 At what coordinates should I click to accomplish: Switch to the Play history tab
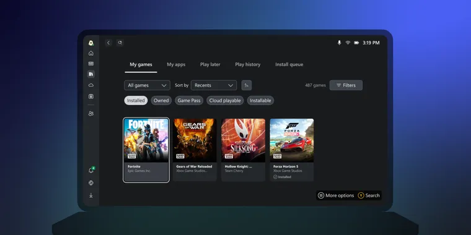click(x=248, y=64)
